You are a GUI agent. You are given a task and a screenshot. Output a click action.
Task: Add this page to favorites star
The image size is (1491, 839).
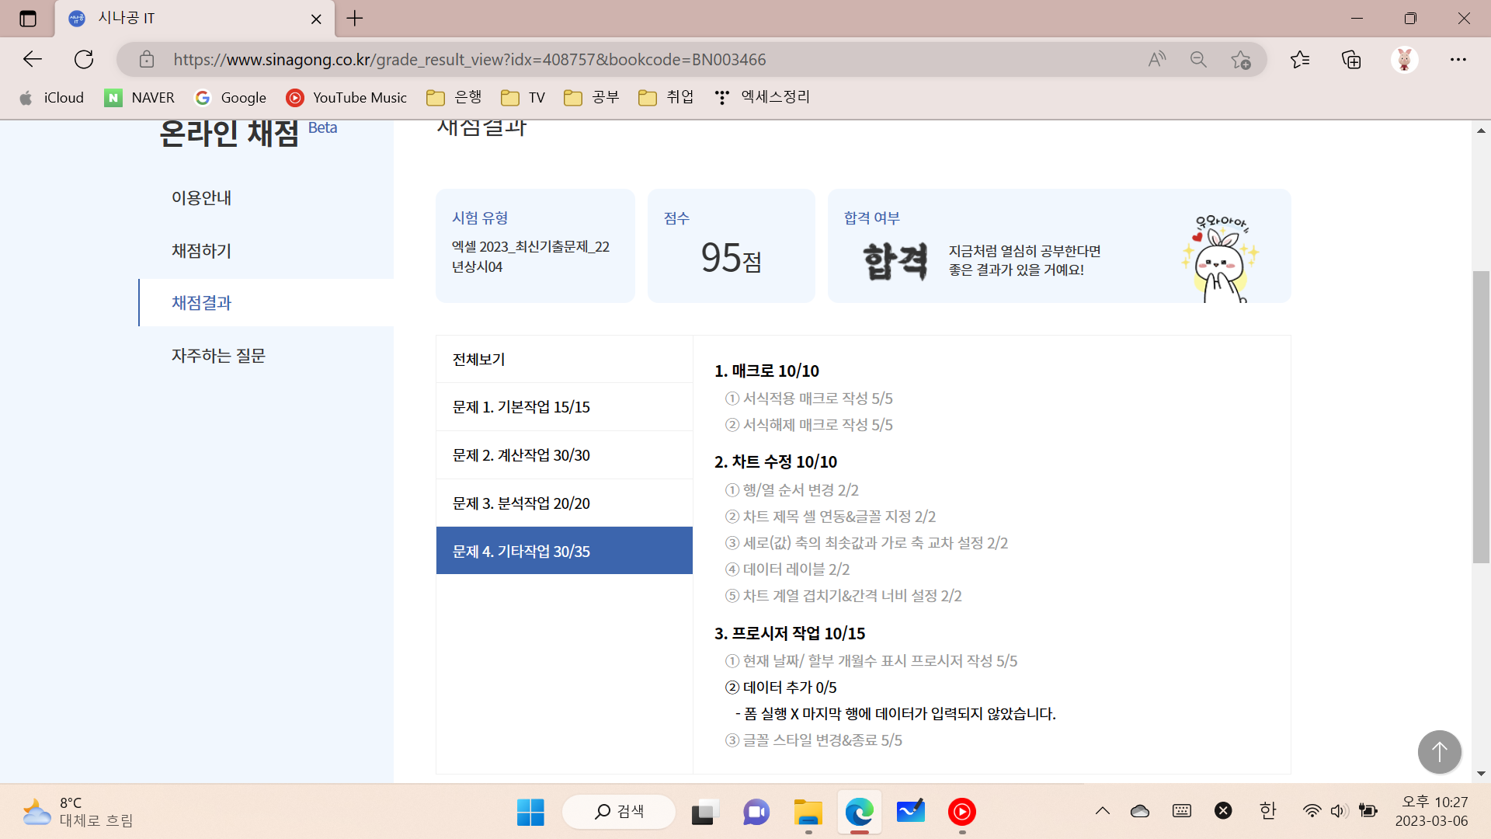[x=1241, y=59]
